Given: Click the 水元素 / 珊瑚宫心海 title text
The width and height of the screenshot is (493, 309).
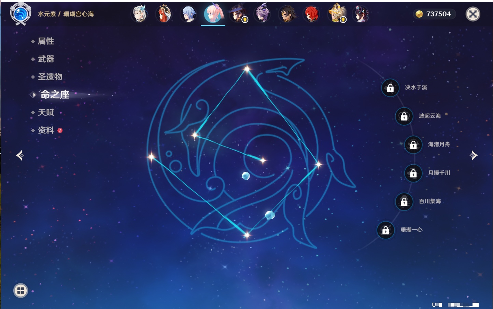Looking at the screenshot, I should (66, 14).
